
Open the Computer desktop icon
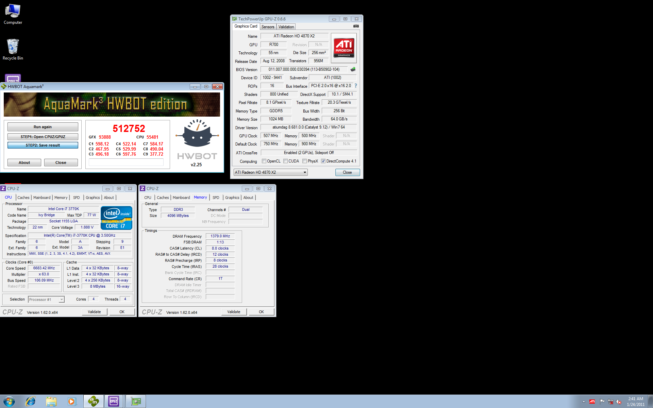point(13,14)
